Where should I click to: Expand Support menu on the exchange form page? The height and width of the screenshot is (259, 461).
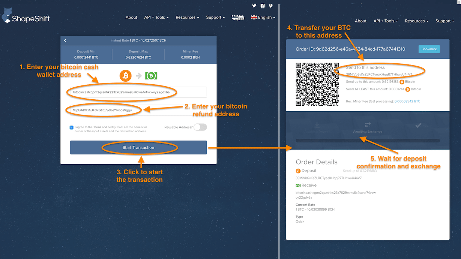click(215, 17)
